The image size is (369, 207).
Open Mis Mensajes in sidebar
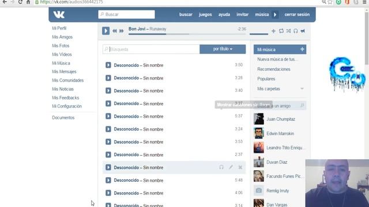[64, 71]
